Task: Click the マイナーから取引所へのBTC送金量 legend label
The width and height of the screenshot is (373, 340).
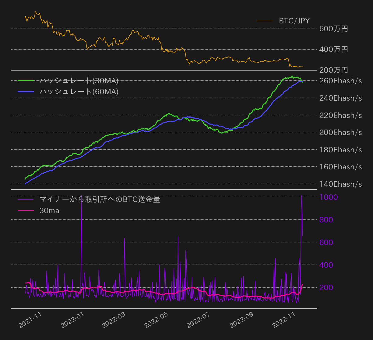Action: [100, 199]
